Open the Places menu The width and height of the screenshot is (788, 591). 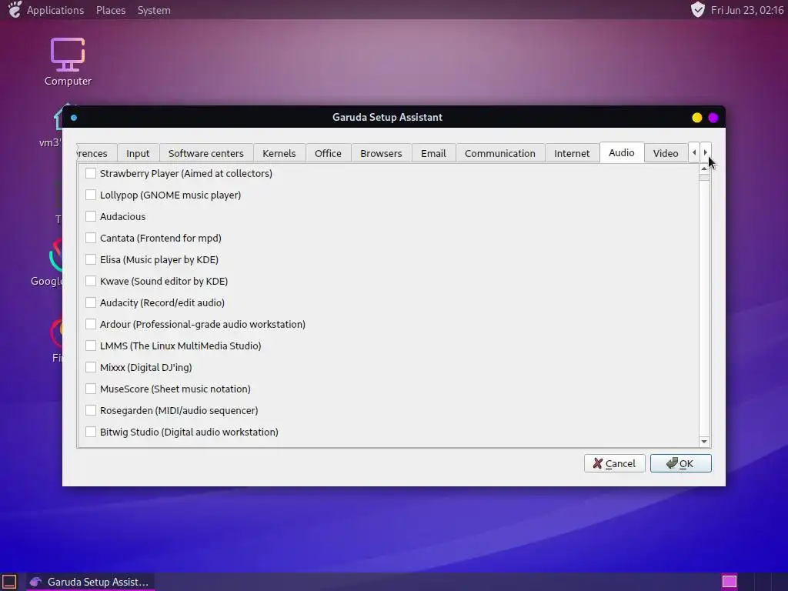pyautogui.click(x=111, y=10)
